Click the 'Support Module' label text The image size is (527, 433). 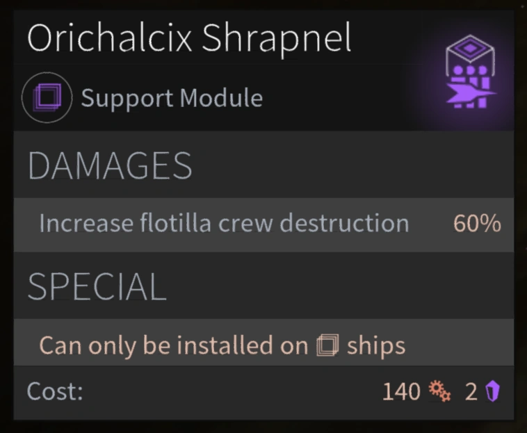coord(172,99)
